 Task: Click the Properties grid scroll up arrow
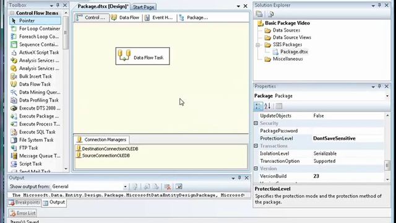[x=387, y=116]
